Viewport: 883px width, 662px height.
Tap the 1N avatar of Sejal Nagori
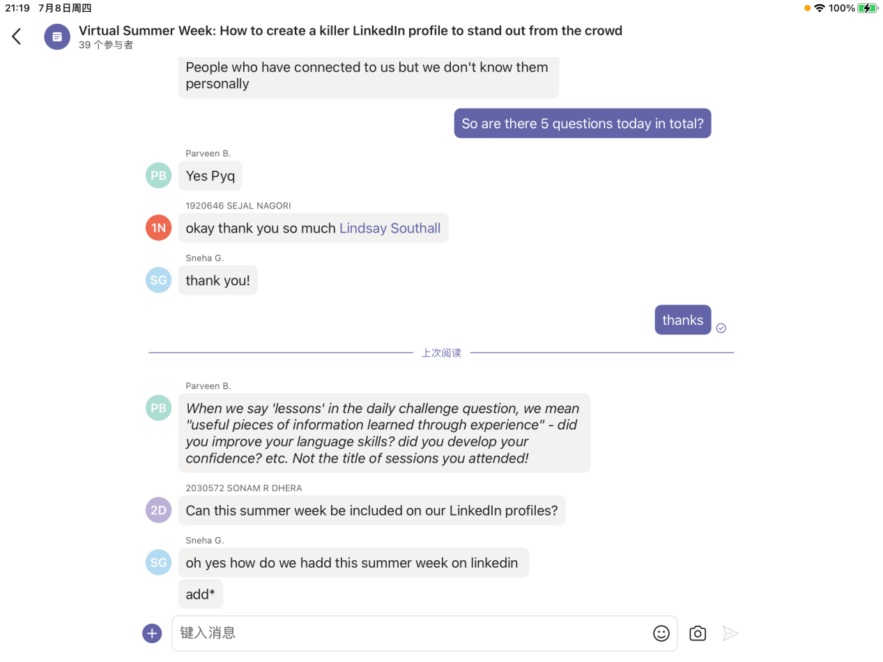coord(158,228)
